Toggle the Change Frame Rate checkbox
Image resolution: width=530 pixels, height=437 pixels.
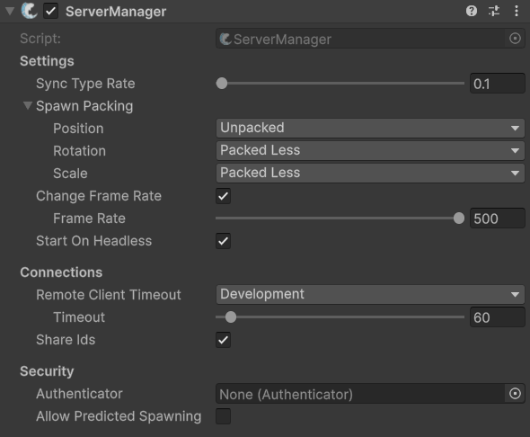224,196
